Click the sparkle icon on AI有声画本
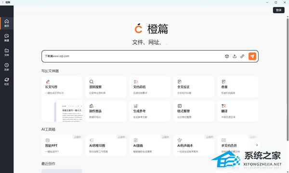Screen dimensions: 289x173 (x=180, y=140)
